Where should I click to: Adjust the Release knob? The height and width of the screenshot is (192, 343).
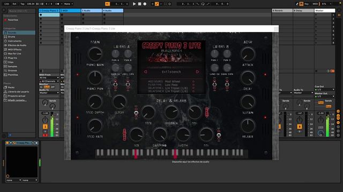(248, 126)
